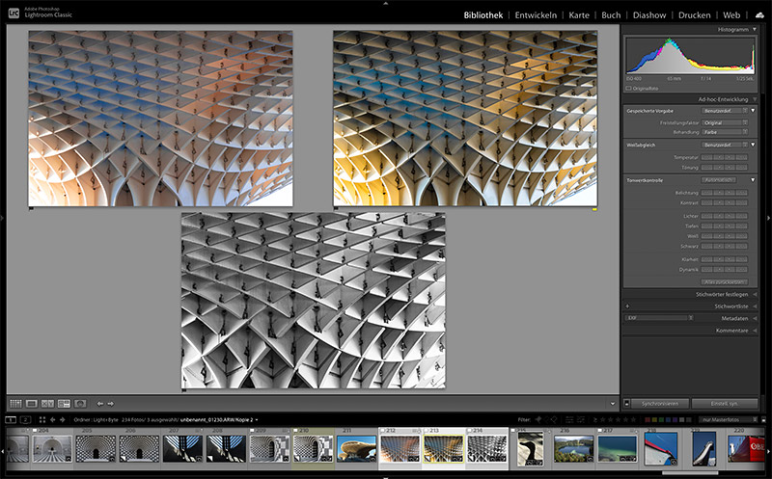Image resolution: width=772 pixels, height=479 pixels.
Task: Switch to Grid view in toolbar
Action: (x=15, y=403)
